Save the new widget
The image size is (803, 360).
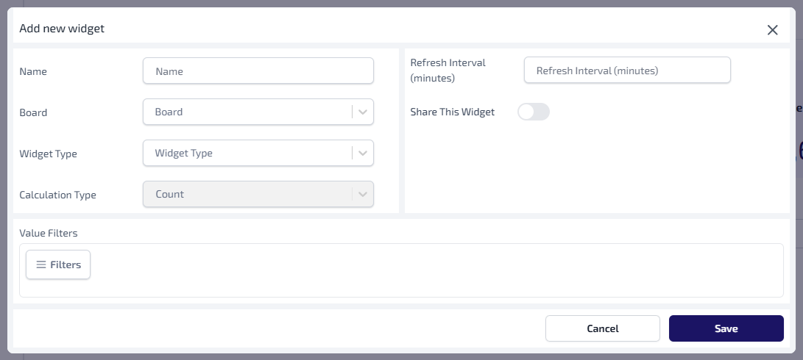click(726, 328)
